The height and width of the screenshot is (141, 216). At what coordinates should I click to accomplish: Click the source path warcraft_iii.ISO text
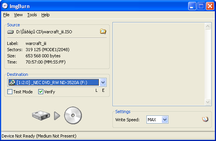click(x=44, y=32)
